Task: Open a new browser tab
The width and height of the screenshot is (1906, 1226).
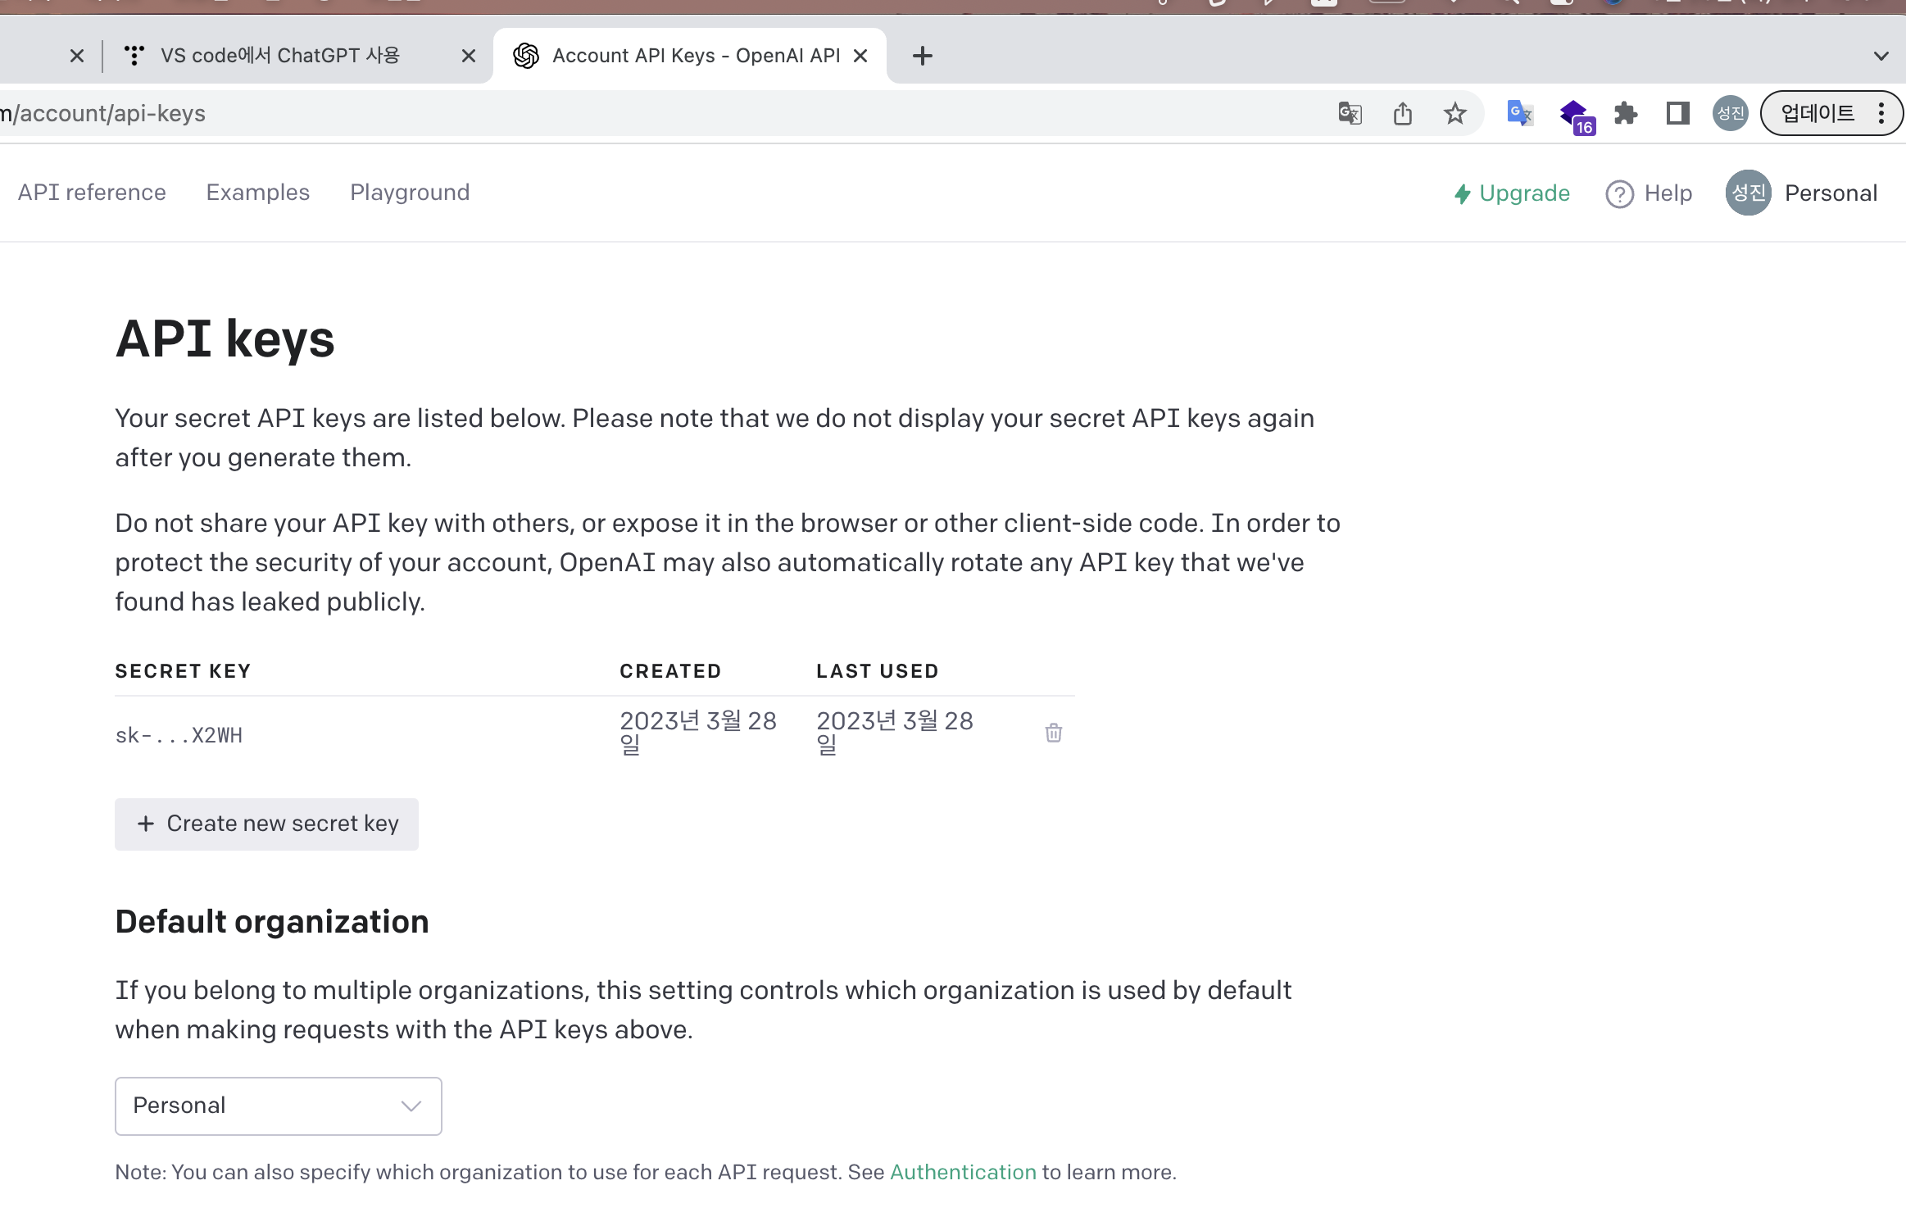Action: pyautogui.click(x=922, y=56)
